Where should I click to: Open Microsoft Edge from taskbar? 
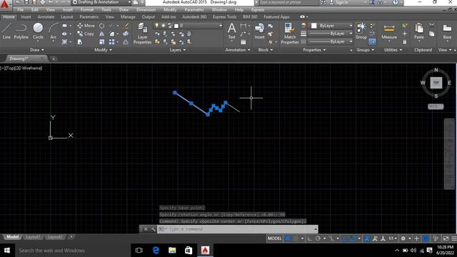[156, 251]
